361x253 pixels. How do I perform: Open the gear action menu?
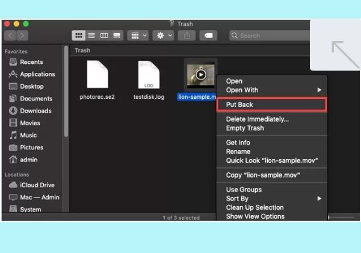pyautogui.click(x=163, y=36)
